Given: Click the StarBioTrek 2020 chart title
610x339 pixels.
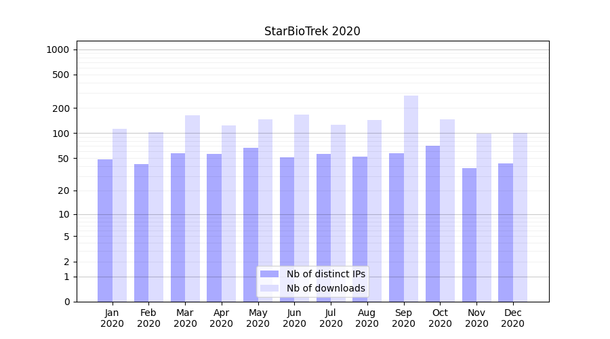Looking at the screenshot, I should tap(312, 31).
